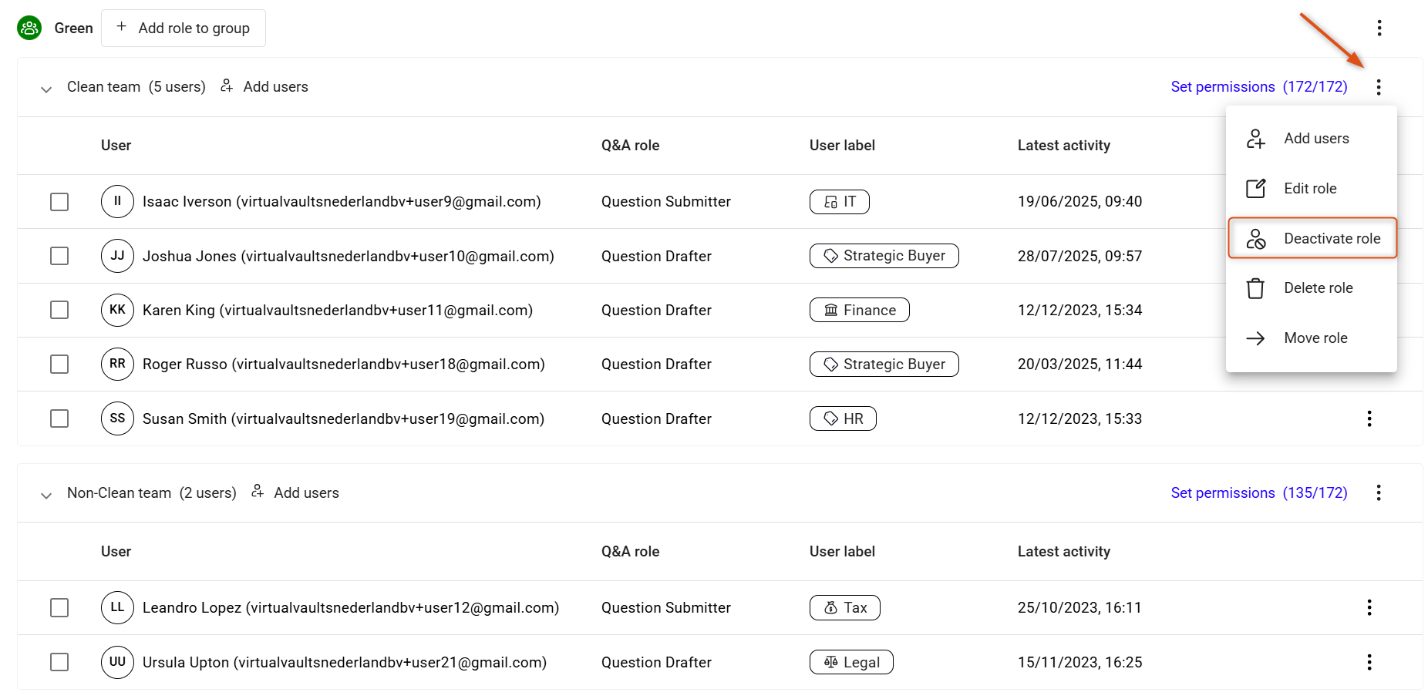Add users to Non-Clean team header link
This screenshot has height=699, width=1428.
(295, 492)
